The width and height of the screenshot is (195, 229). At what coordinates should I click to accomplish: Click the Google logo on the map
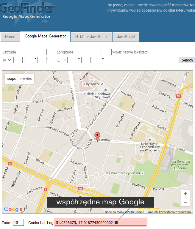pyautogui.click(x=13, y=209)
